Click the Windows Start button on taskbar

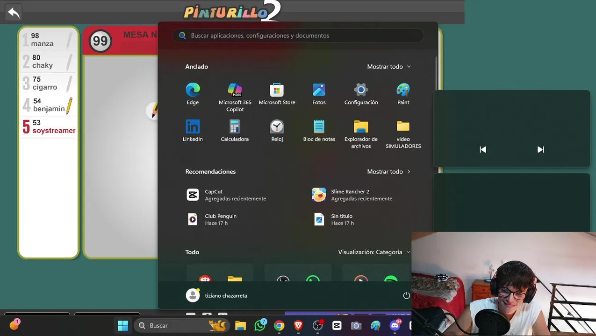point(123,326)
